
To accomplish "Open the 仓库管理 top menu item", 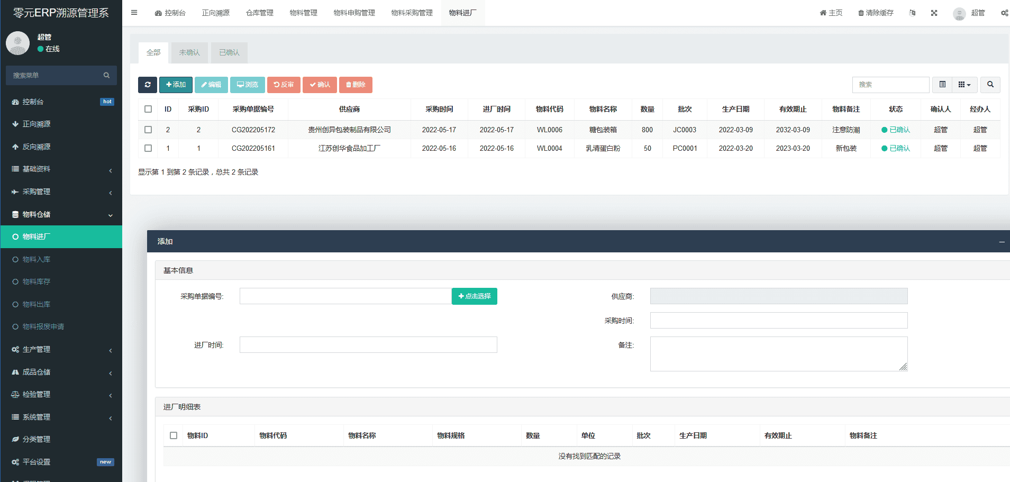I will (259, 13).
